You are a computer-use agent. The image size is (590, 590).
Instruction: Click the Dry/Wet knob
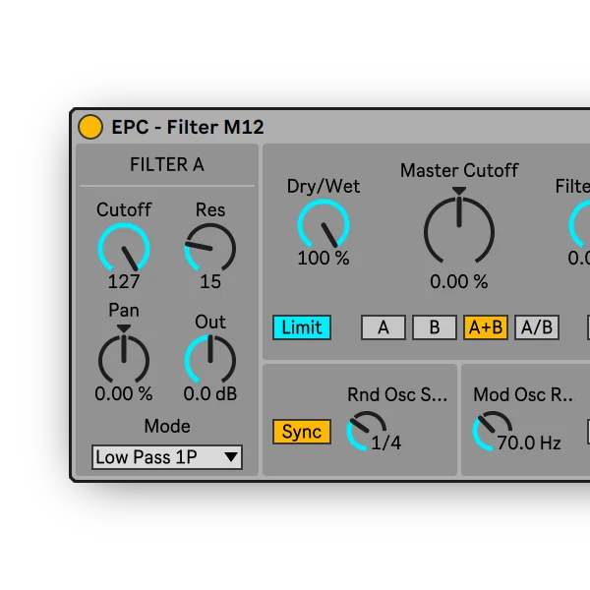pyautogui.click(x=324, y=224)
